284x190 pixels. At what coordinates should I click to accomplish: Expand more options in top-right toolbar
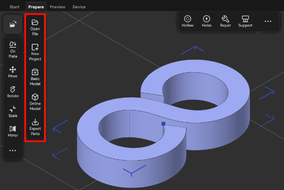pyautogui.click(x=268, y=21)
